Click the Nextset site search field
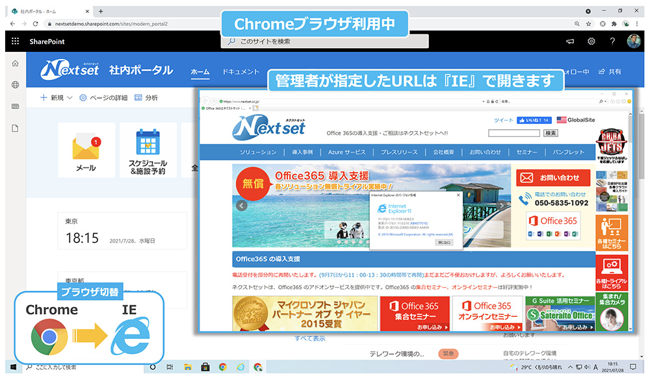The image size is (650, 374). coord(514,133)
